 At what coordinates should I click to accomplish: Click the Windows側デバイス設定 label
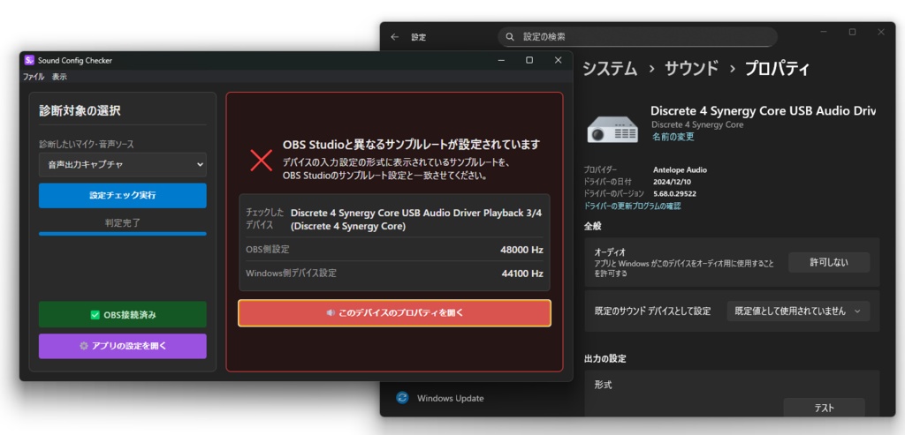tap(291, 274)
